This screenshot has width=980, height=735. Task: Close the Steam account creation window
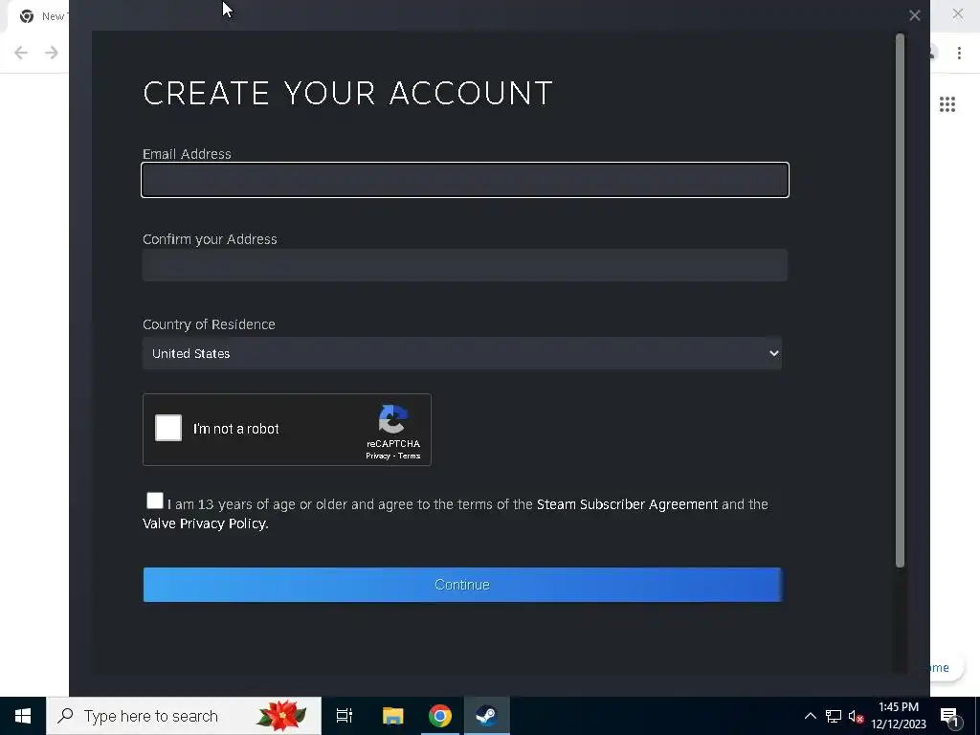(x=914, y=15)
